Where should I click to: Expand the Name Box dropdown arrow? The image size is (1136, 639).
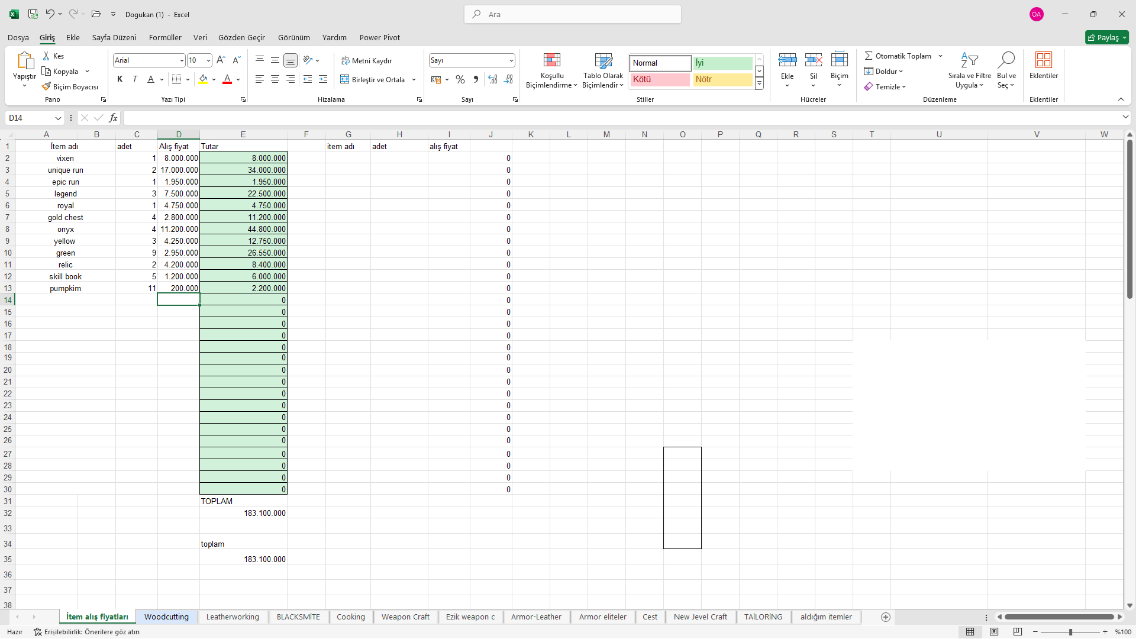click(x=58, y=118)
